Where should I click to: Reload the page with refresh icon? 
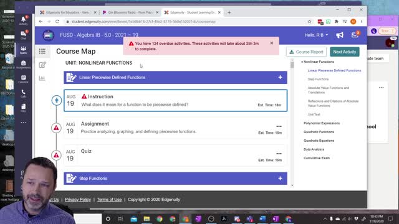coord(57,22)
